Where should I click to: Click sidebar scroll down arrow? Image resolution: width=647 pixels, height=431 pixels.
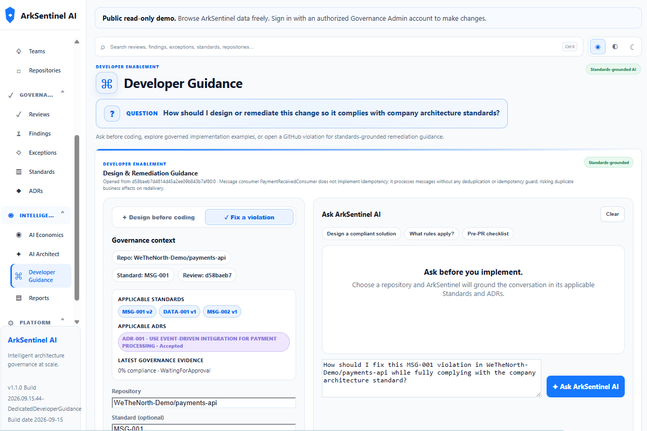(x=77, y=322)
